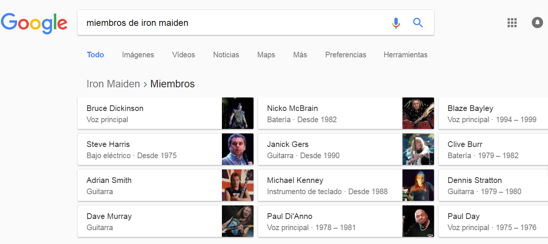Click the Iron Maiden breadcrumb link

tap(113, 84)
